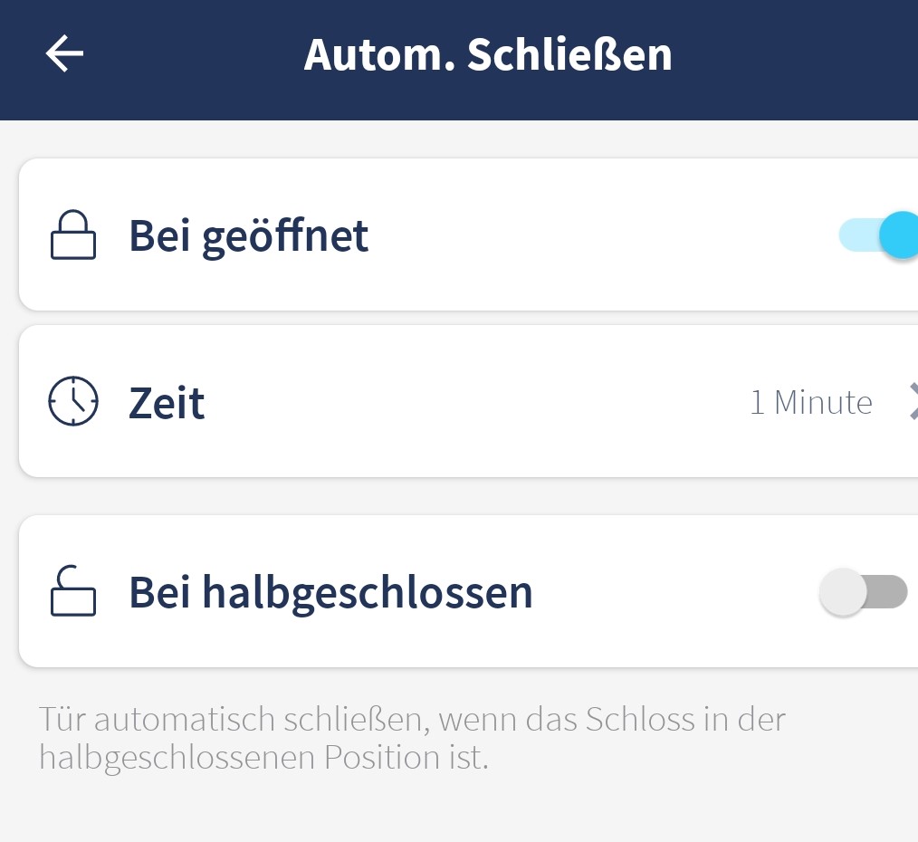Open the 1 Minute time selection

[x=811, y=402]
